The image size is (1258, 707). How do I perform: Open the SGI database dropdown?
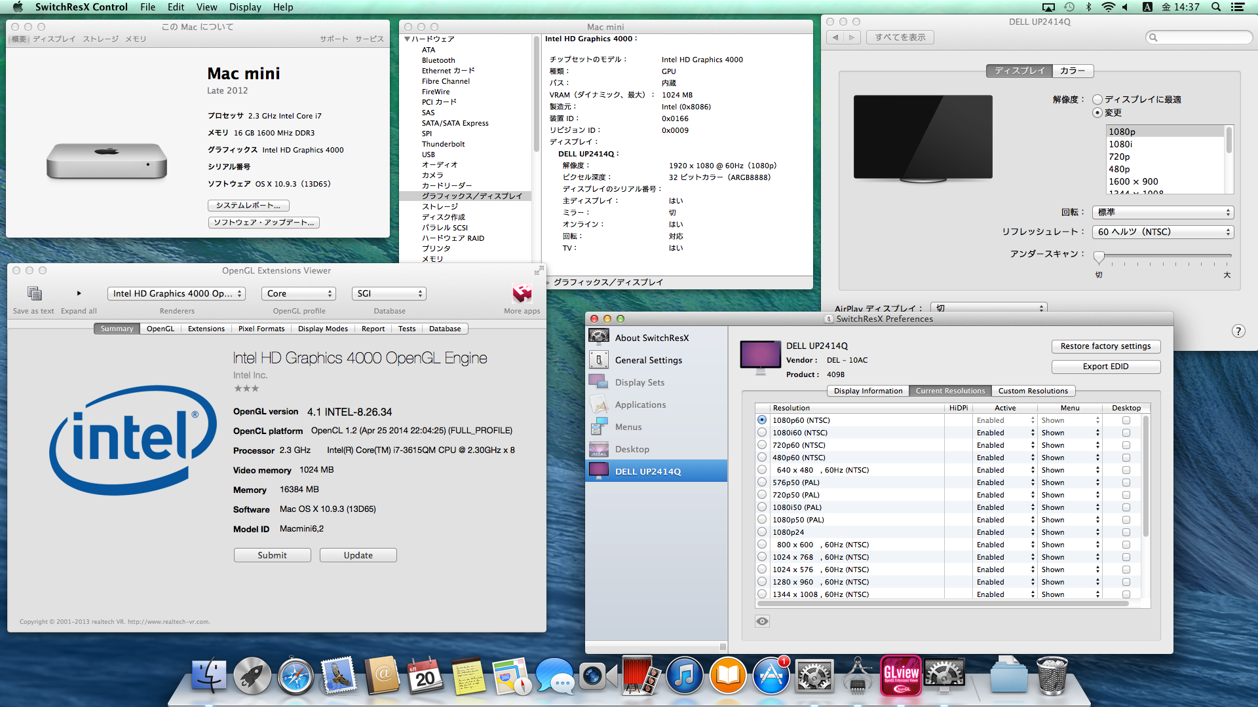pos(389,294)
